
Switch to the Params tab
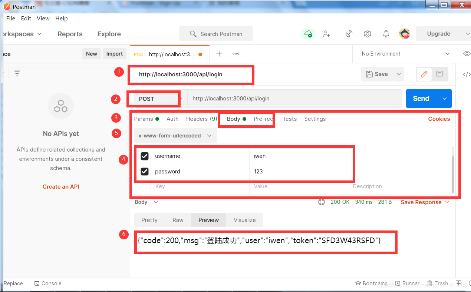click(146, 119)
